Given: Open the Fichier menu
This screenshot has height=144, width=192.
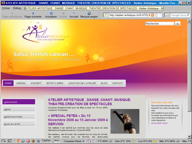Looking at the screenshot, I should tap(6, 8).
